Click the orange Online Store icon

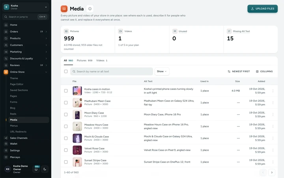tap(6, 72)
